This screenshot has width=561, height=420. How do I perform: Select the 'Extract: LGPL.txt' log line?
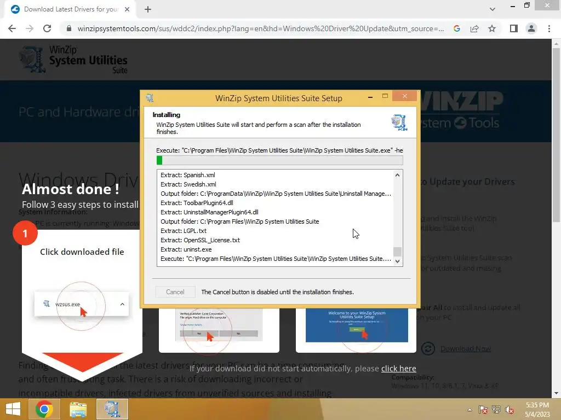(184, 231)
